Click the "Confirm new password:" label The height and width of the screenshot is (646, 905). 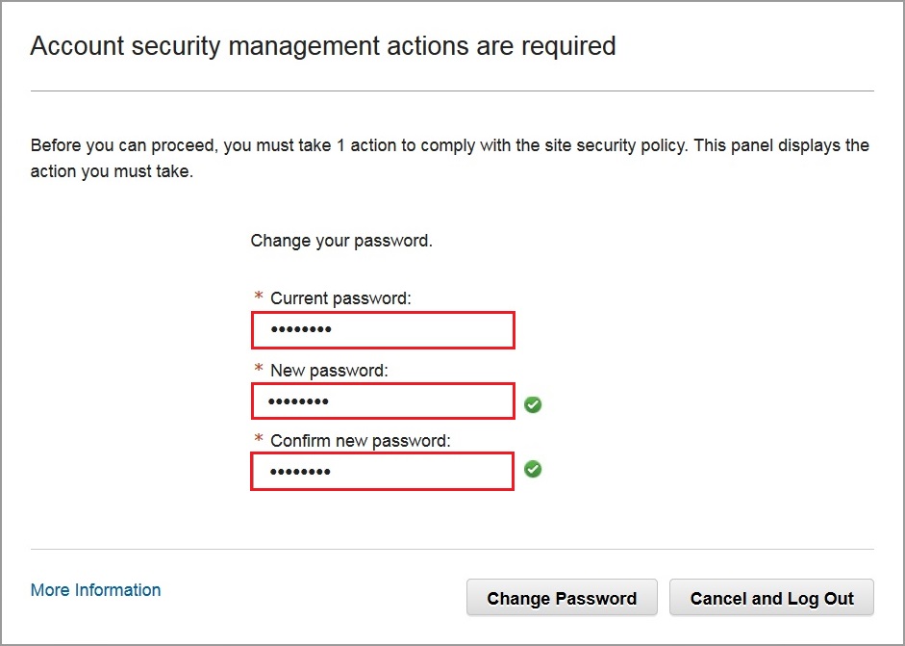(x=361, y=441)
